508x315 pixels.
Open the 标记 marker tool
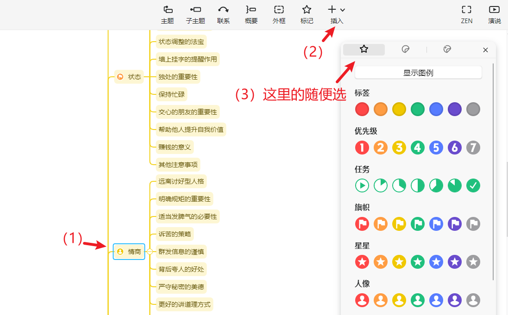click(x=307, y=14)
